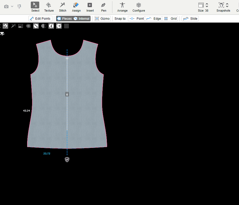Toggle the piece info display icon
The height and width of the screenshot is (205, 239).
[x=51, y=26]
